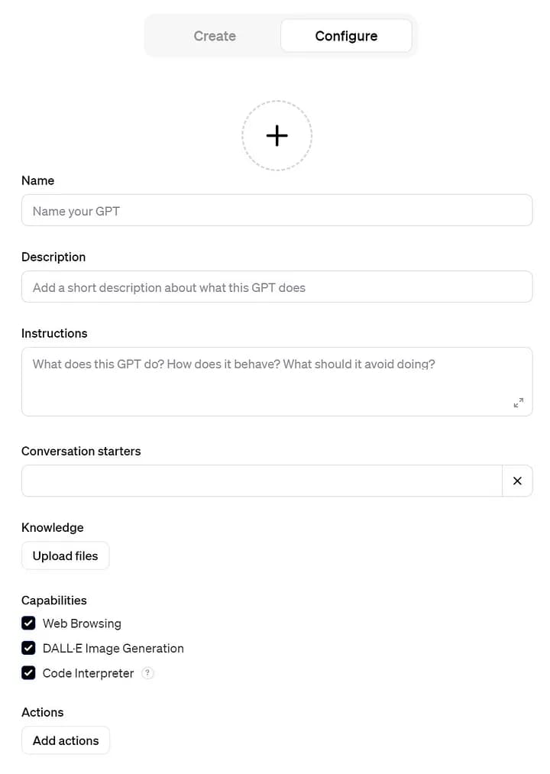This screenshot has width=550, height=774.
Task: Remove the empty conversation starter
Action: tap(517, 481)
